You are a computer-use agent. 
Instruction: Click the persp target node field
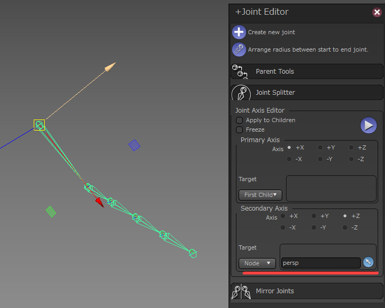[321, 263]
